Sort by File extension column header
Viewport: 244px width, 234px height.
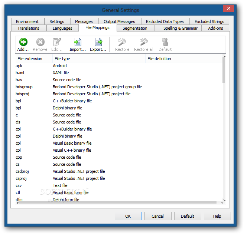[x=34, y=59]
